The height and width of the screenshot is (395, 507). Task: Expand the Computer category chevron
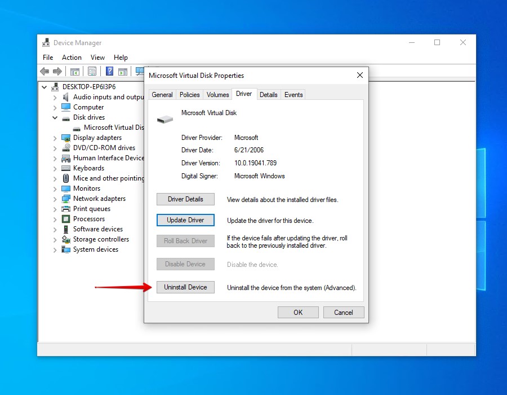click(x=55, y=107)
